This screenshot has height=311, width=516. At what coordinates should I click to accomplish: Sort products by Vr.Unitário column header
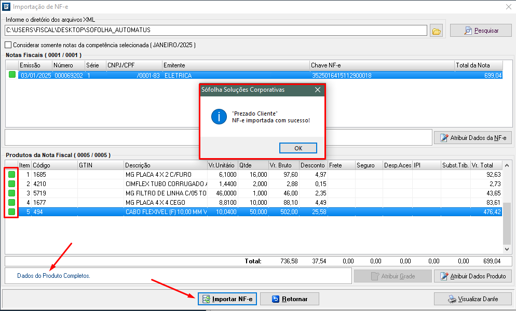tap(222, 165)
